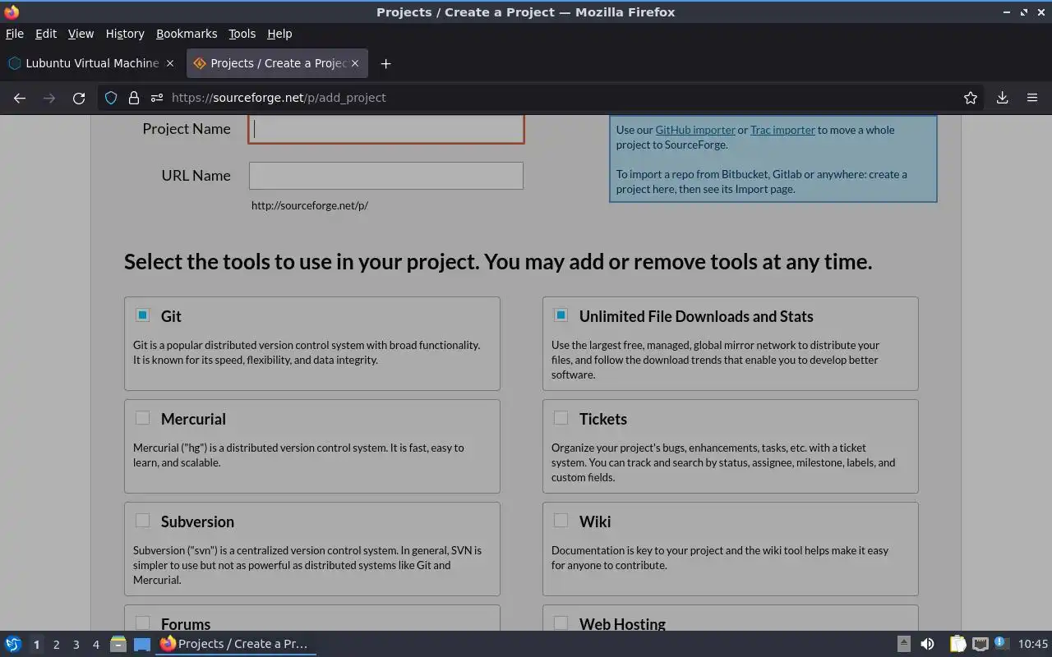Switch to workspace 3

[x=76, y=645]
